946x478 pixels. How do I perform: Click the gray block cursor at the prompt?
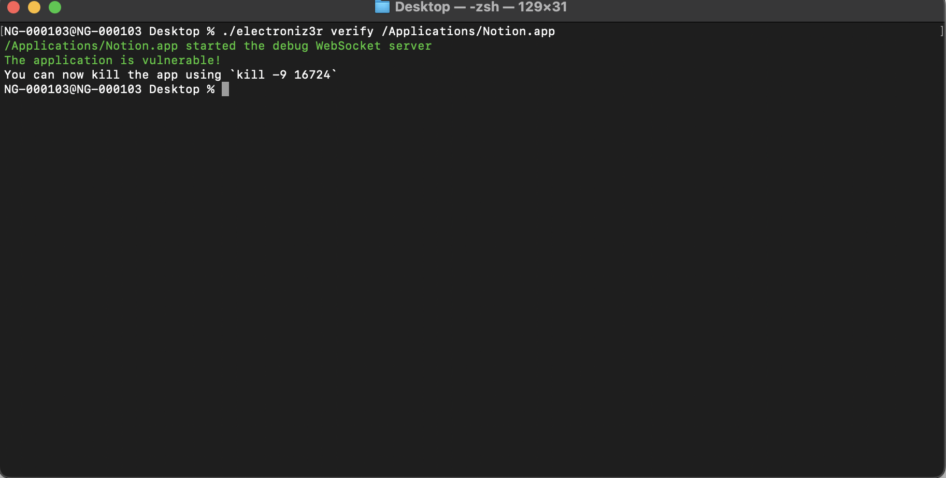tap(225, 89)
